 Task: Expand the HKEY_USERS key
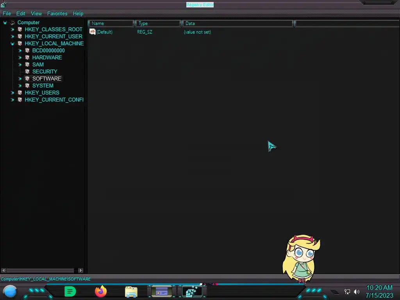tap(12, 93)
